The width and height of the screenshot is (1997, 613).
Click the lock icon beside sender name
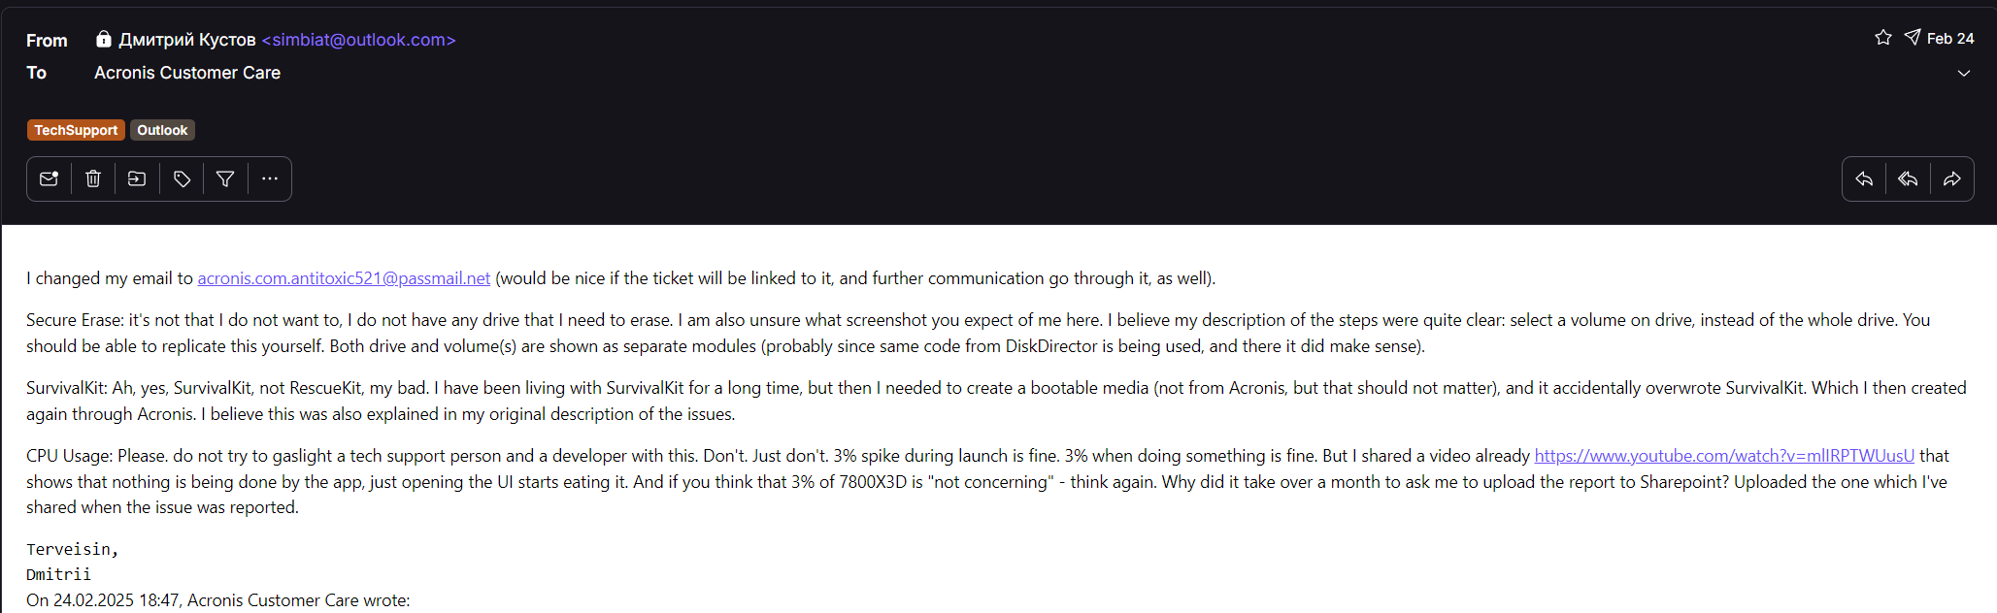(103, 39)
